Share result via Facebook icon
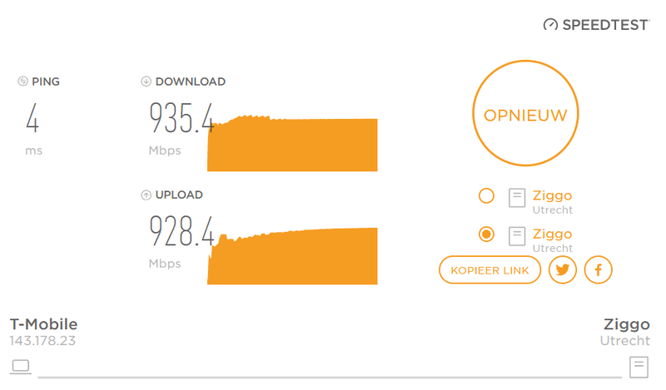Screen dimensions: 666x390 coord(599,269)
